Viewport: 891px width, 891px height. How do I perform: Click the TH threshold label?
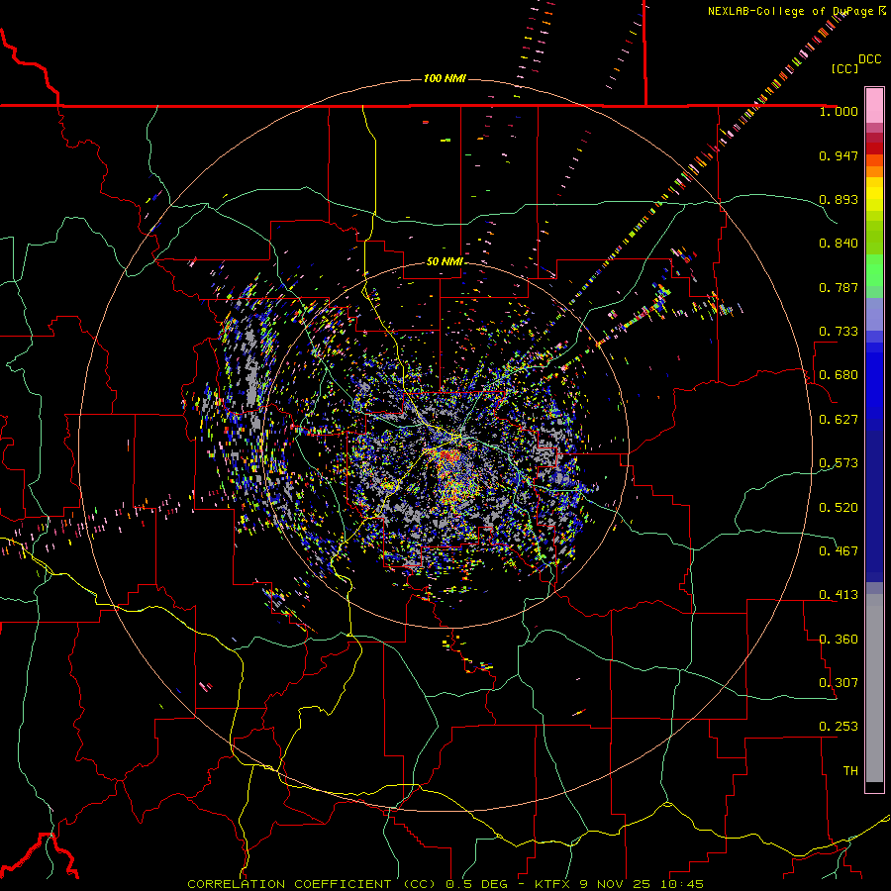point(850,771)
